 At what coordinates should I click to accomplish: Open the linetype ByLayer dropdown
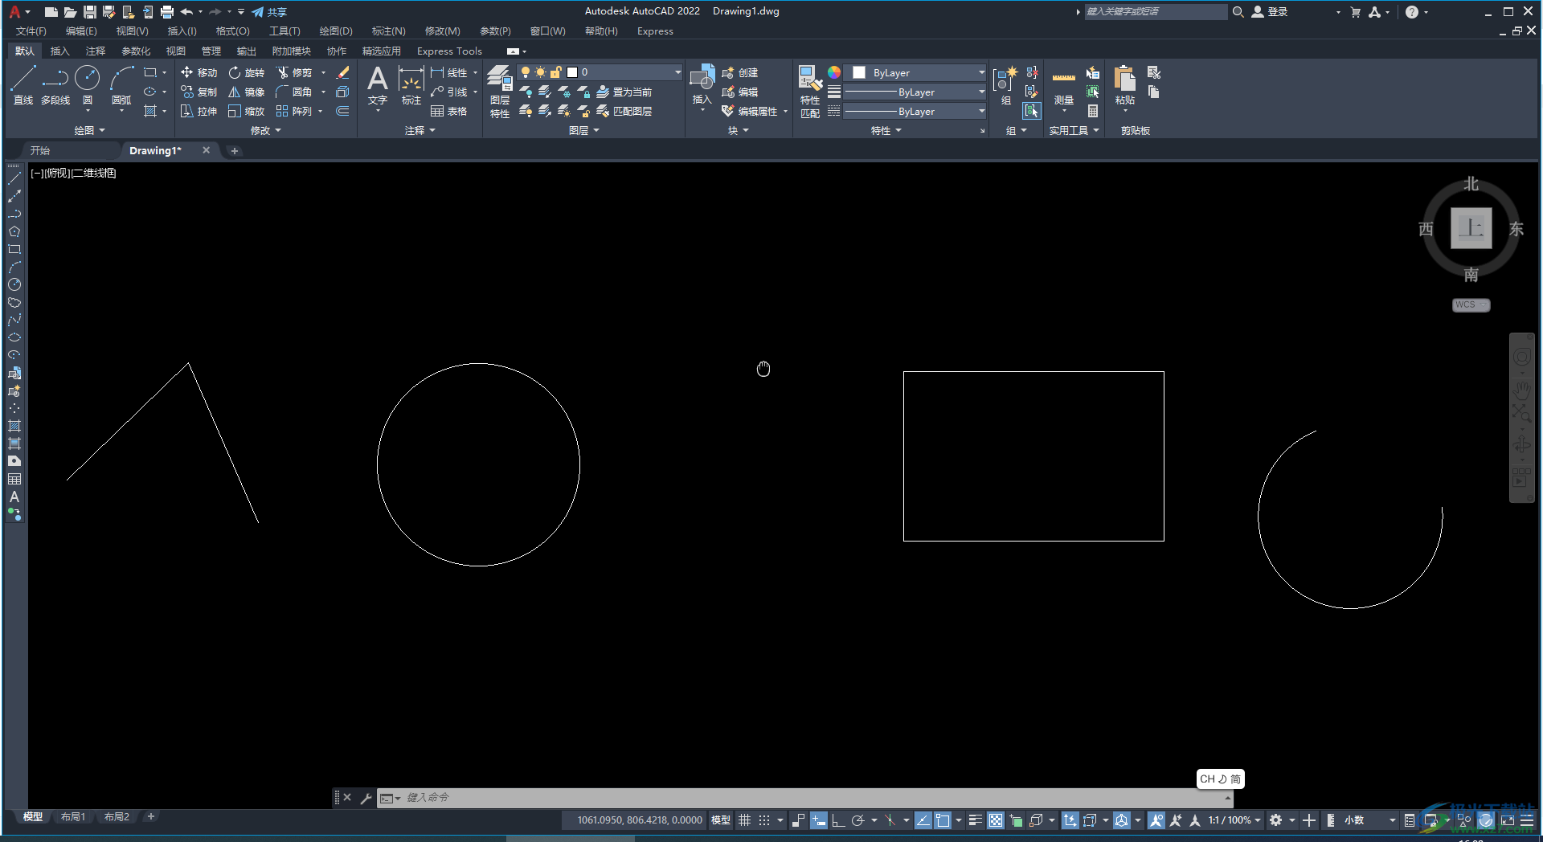[x=915, y=112]
